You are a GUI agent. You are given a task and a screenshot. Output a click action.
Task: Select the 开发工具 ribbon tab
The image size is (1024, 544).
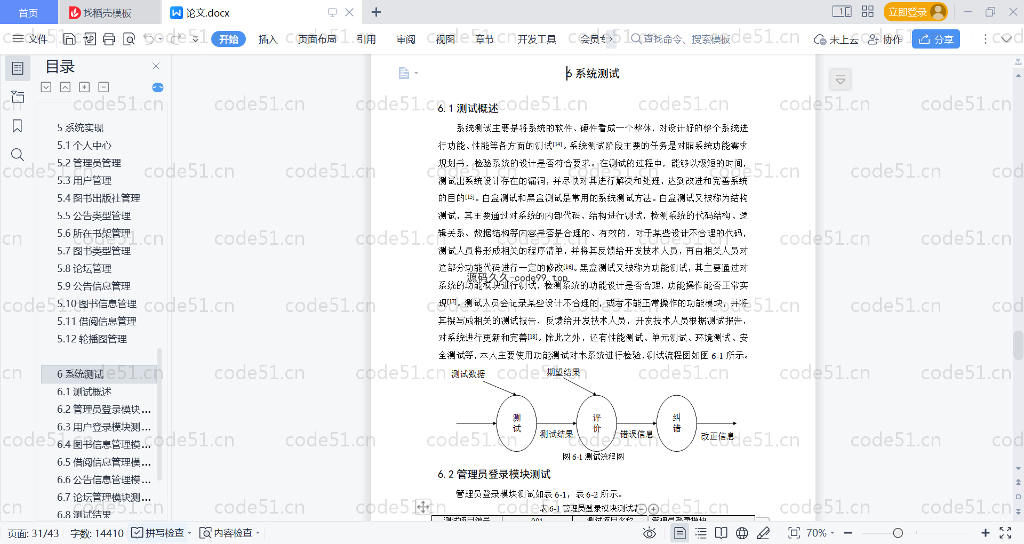[537, 39]
